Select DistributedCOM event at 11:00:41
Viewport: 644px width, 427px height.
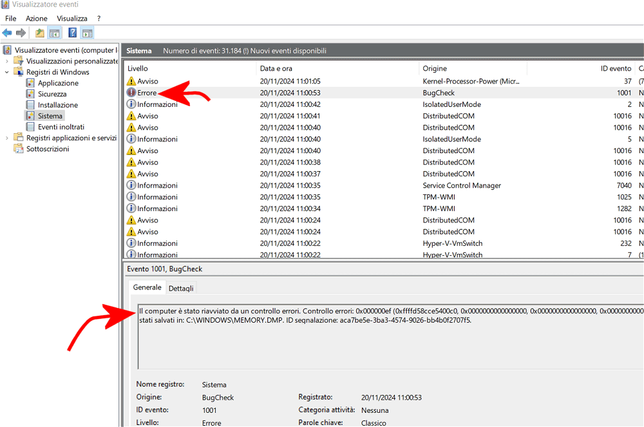384,116
